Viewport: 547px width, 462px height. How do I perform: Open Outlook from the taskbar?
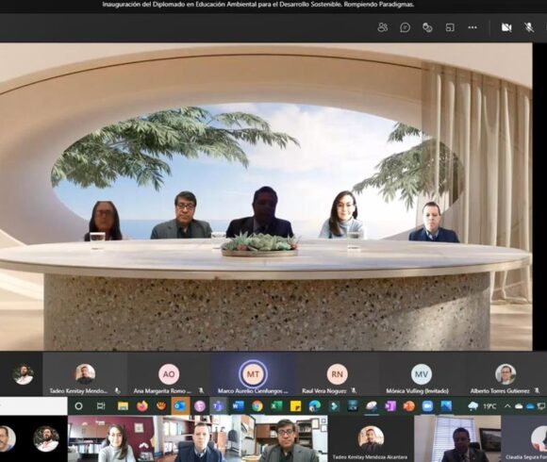(180, 406)
